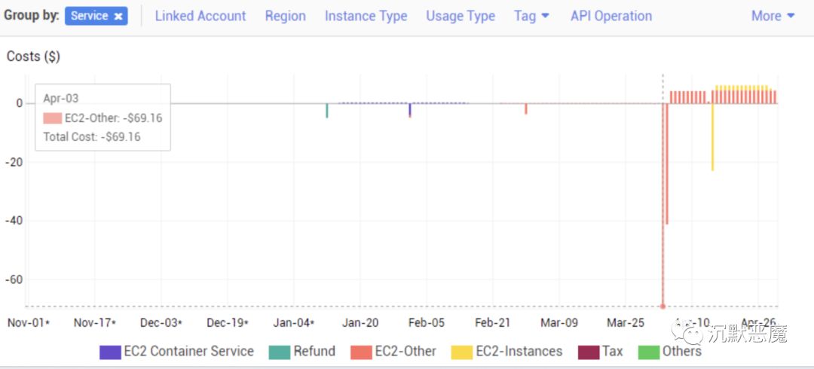Click the Apr-03 data point marker
Screen dimensions: 814x369
click(663, 306)
